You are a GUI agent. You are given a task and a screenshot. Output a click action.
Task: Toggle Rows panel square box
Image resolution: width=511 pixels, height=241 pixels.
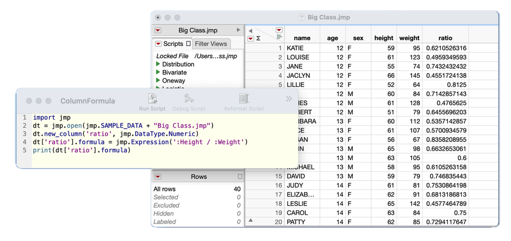coord(240,177)
